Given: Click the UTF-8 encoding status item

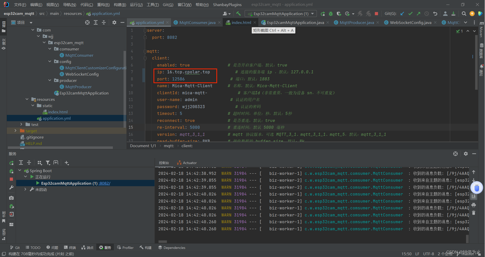Looking at the screenshot, I should tap(428, 254).
